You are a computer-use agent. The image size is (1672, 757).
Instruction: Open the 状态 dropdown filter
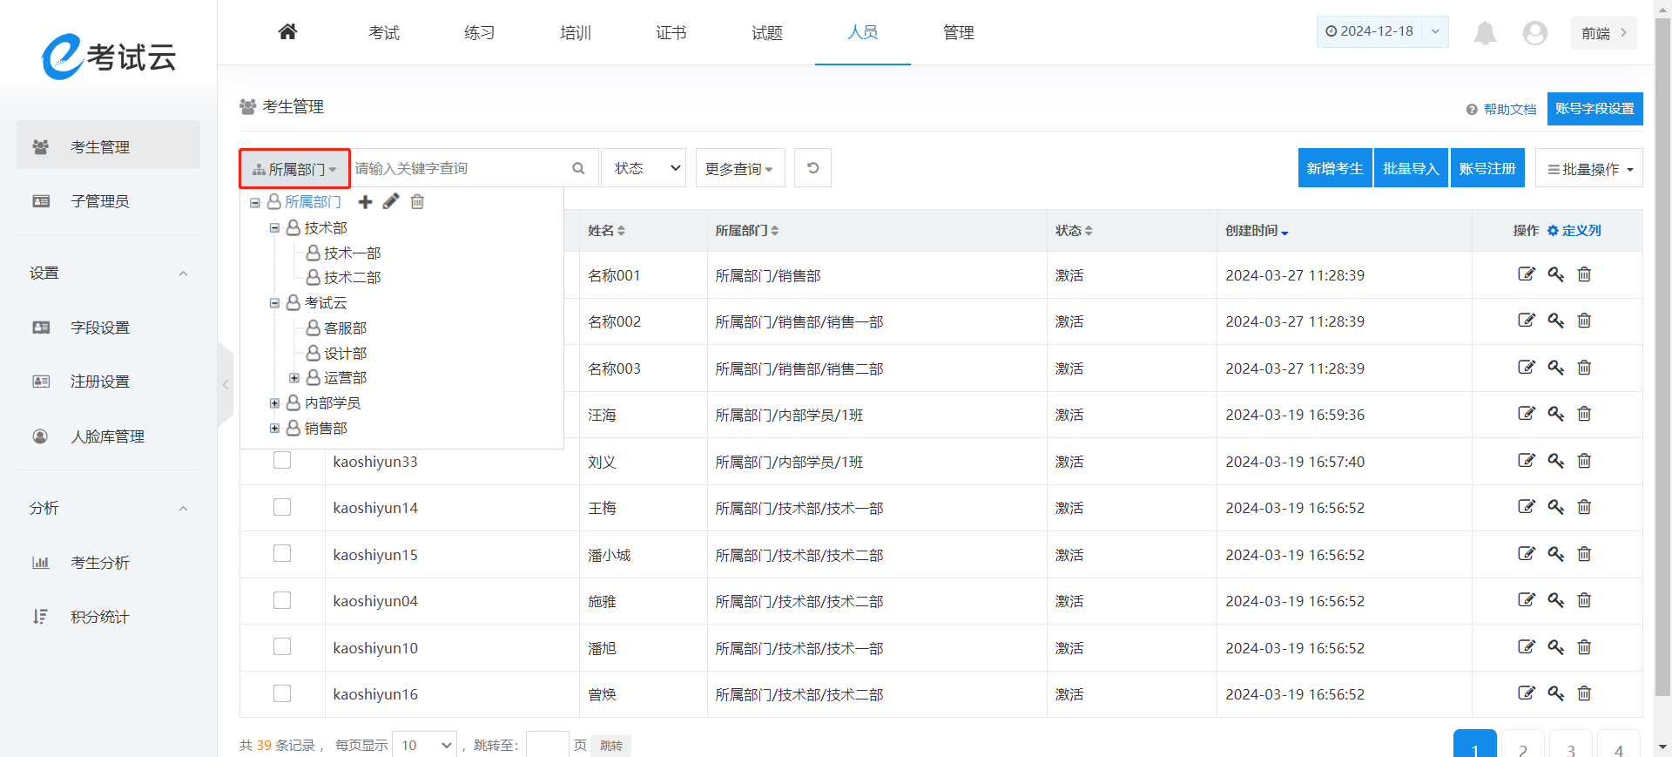644,168
